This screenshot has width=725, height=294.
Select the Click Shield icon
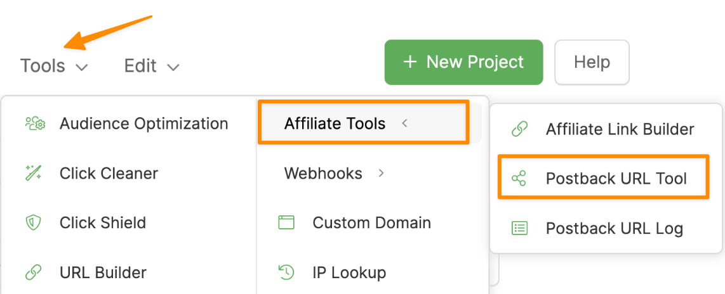pyautogui.click(x=33, y=223)
